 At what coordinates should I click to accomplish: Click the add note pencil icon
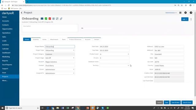tap(57, 19)
